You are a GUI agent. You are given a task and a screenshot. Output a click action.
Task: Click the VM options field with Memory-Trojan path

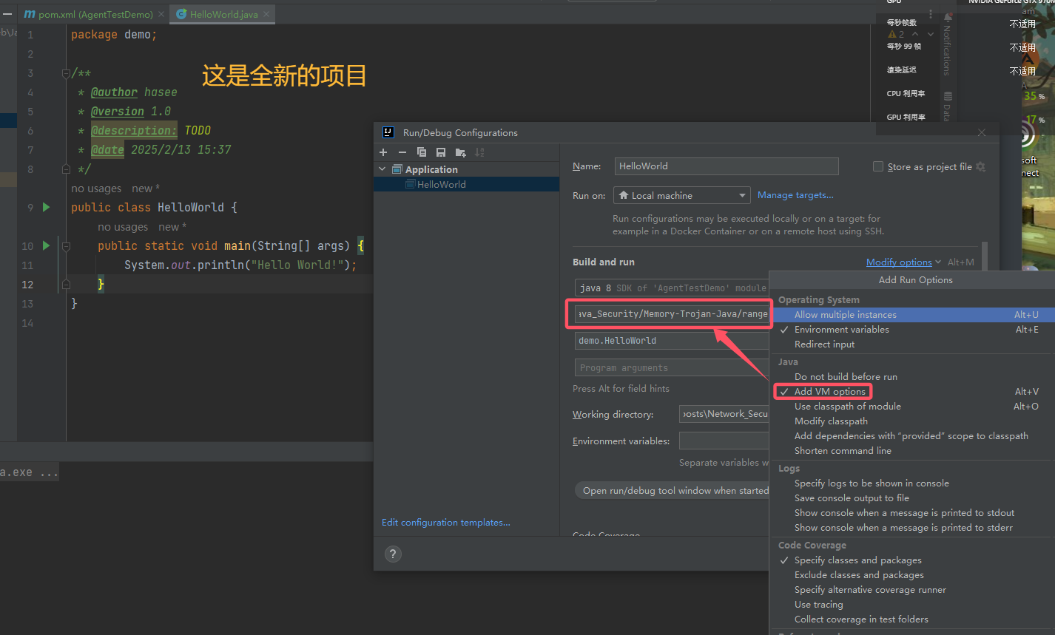click(672, 314)
